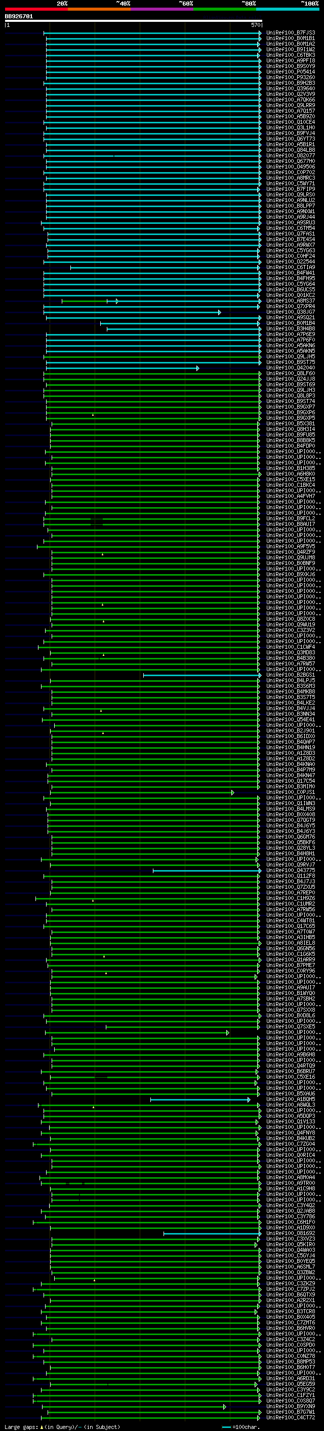Select the UniRef100_Q43775 label
324x1431 pixels.
(291, 871)
